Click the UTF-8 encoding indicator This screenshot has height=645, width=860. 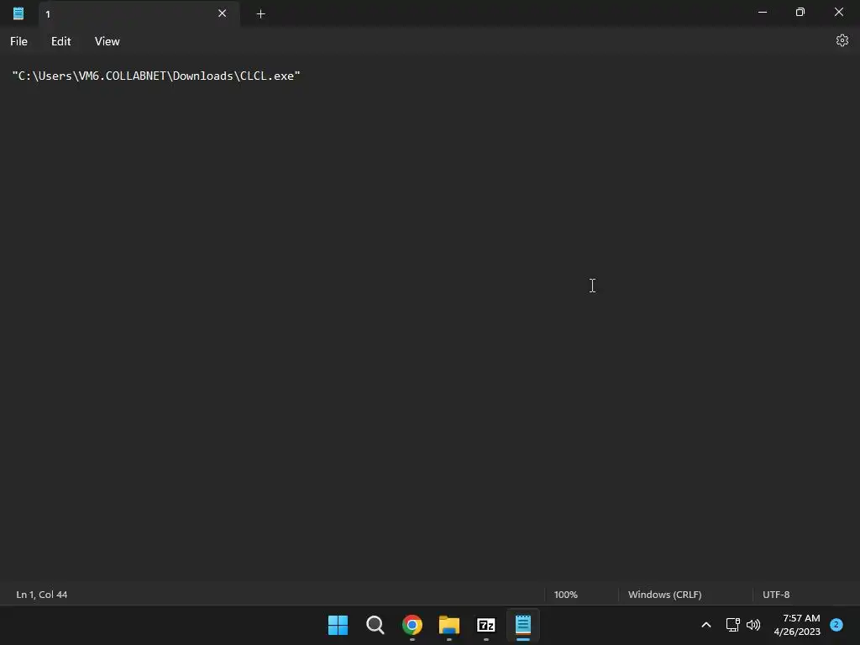tap(776, 595)
